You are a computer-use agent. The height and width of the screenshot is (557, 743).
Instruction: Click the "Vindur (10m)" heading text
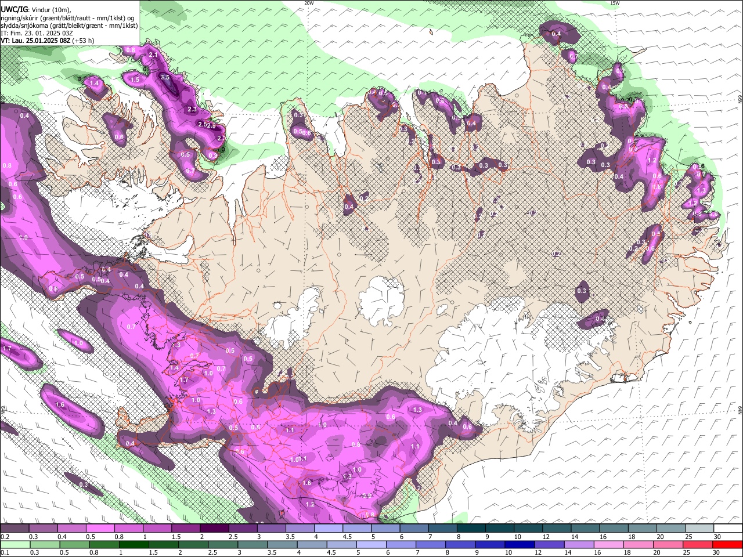tap(51, 10)
